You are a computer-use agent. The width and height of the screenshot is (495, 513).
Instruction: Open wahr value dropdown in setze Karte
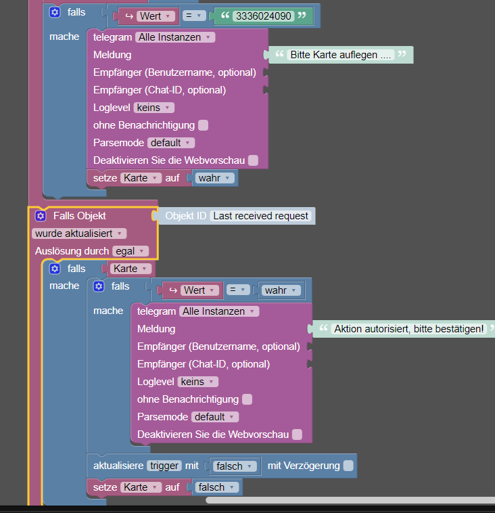coord(215,178)
